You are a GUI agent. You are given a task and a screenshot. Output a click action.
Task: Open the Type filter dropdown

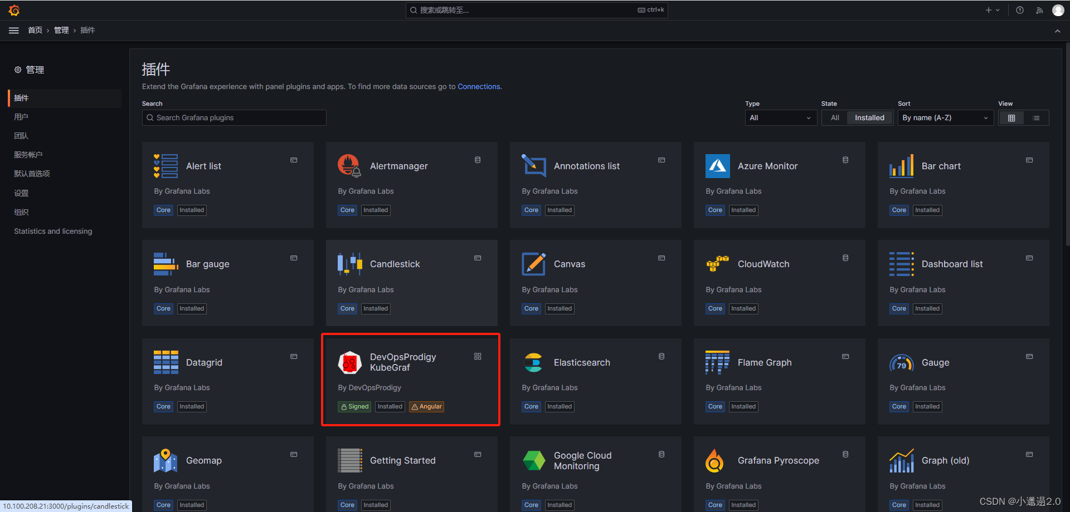pos(781,118)
